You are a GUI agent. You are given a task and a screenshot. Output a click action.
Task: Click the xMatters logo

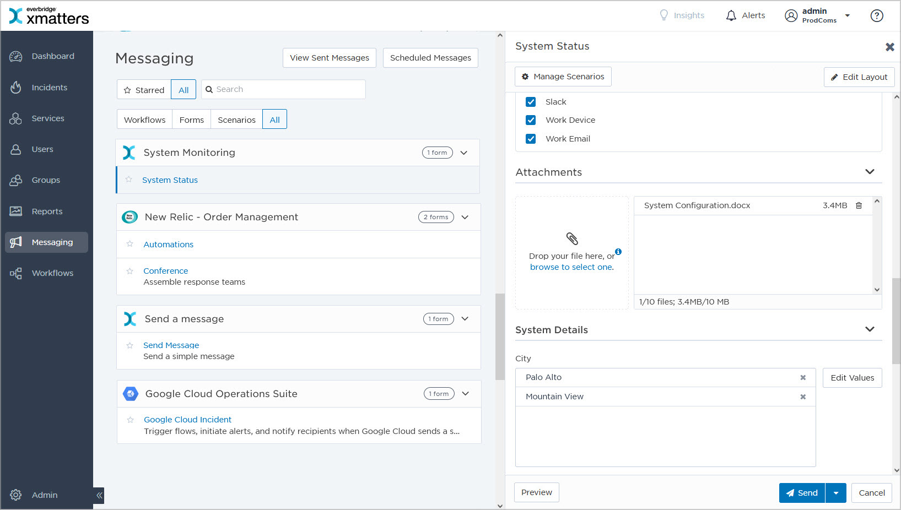[x=49, y=16]
